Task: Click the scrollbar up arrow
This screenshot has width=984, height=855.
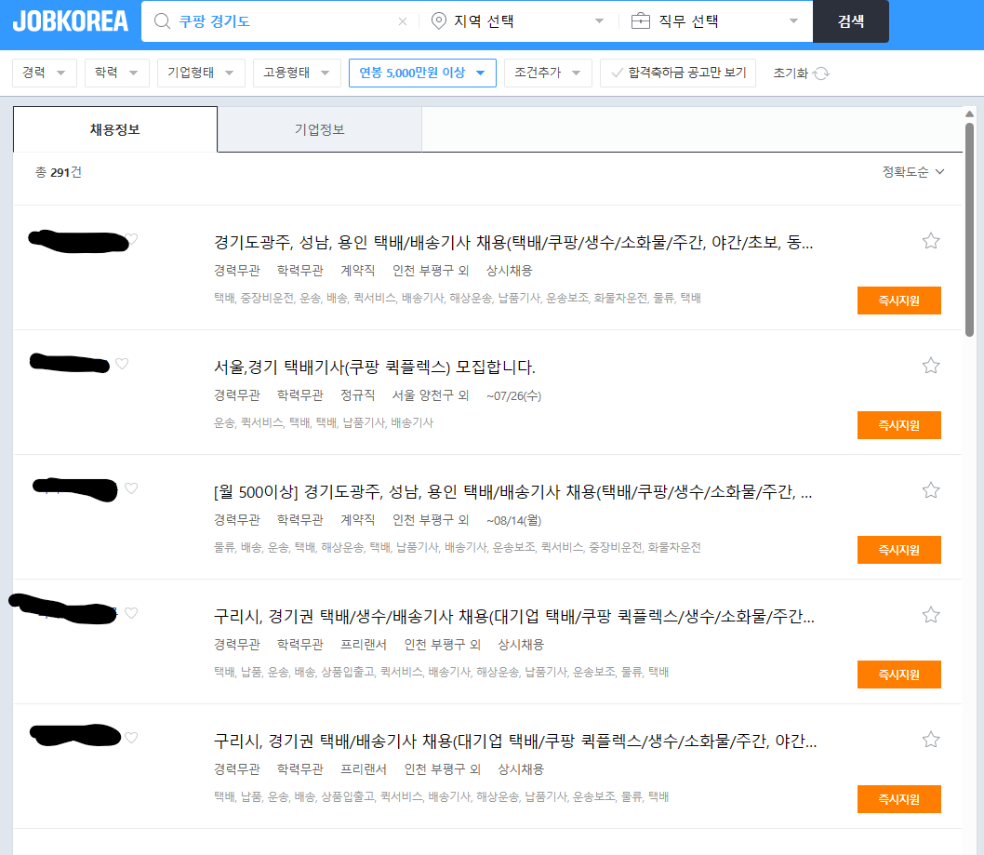Action: [969, 114]
